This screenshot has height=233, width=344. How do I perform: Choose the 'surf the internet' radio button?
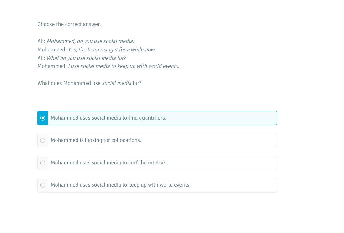[43, 163]
